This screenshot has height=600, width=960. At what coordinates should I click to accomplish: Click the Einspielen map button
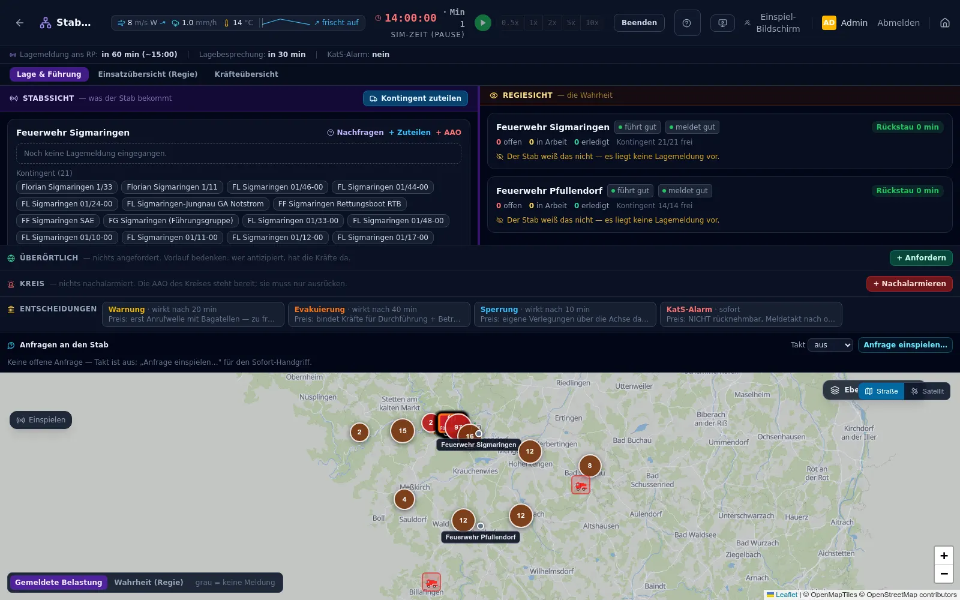pos(41,420)
